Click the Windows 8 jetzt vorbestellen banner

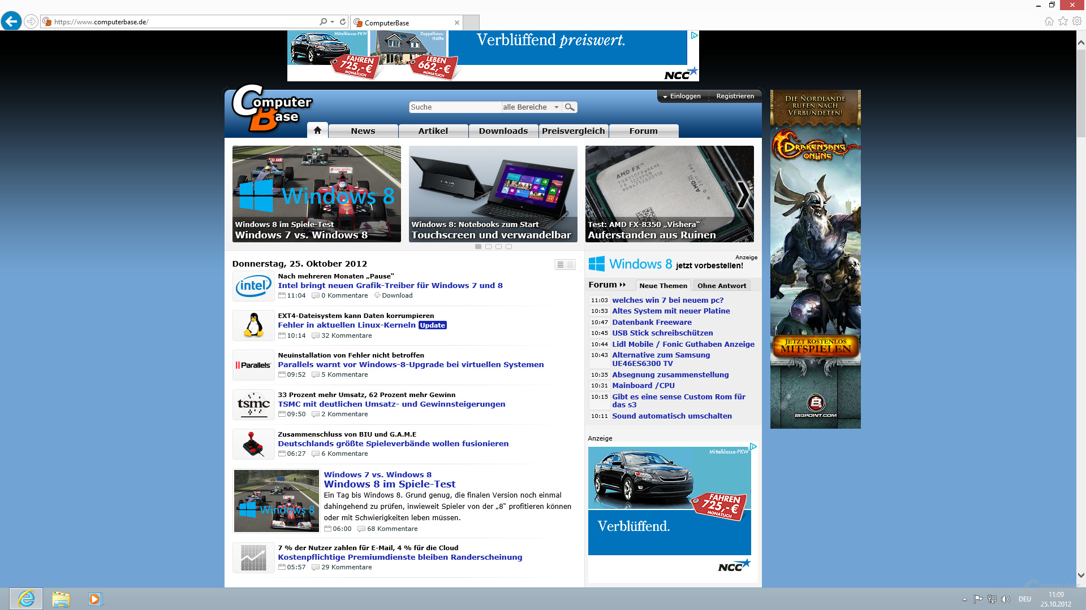[x=666, y=264]
